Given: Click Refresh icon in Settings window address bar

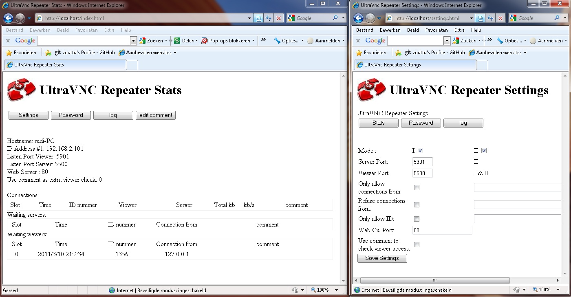Looking at the screenshot, I should 490,18.
